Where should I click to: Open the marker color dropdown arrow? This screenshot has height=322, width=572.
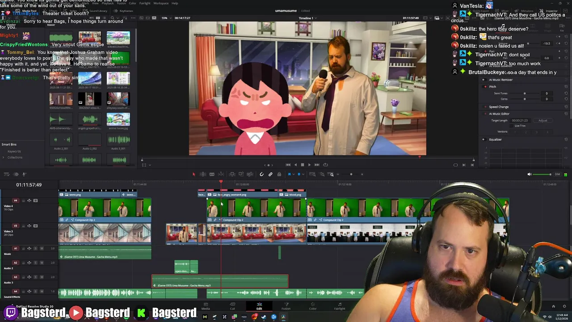tap(303, 174)
